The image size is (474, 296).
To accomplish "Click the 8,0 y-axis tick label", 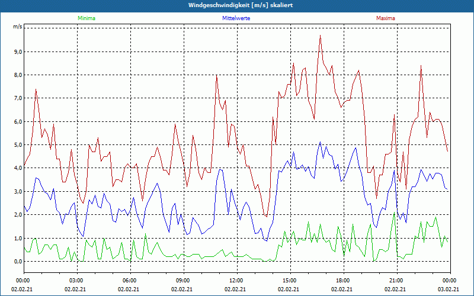I will pyautogui.click(x=17, y=75).
